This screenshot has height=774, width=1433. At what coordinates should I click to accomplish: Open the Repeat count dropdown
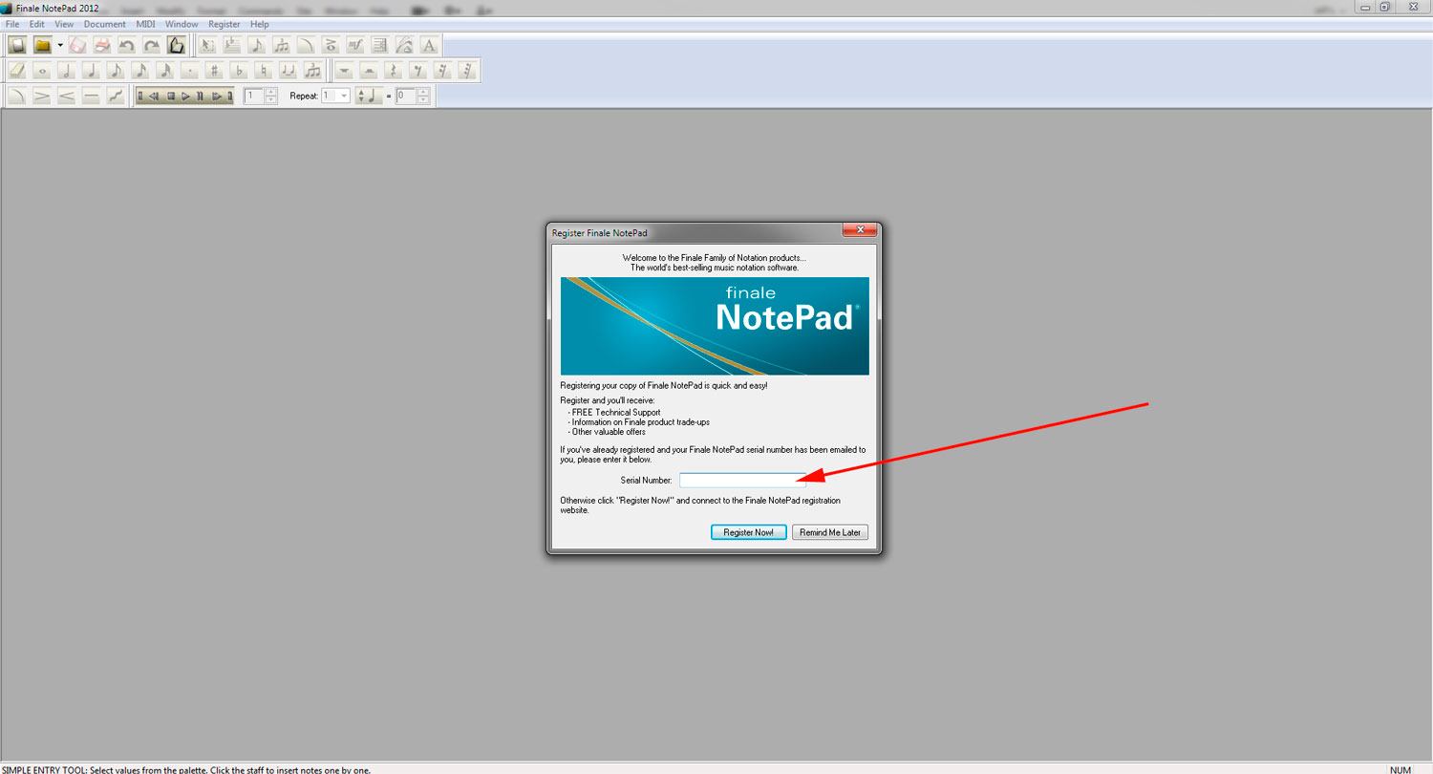point(344,96)
